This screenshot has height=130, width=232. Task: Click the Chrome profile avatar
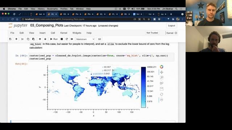(x=178, y=19)
